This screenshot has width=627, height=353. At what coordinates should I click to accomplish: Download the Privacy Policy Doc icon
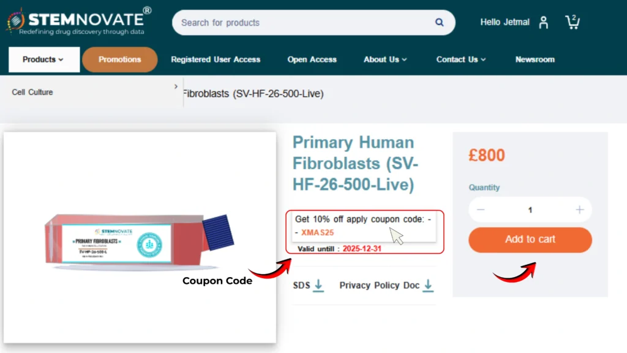428,286
